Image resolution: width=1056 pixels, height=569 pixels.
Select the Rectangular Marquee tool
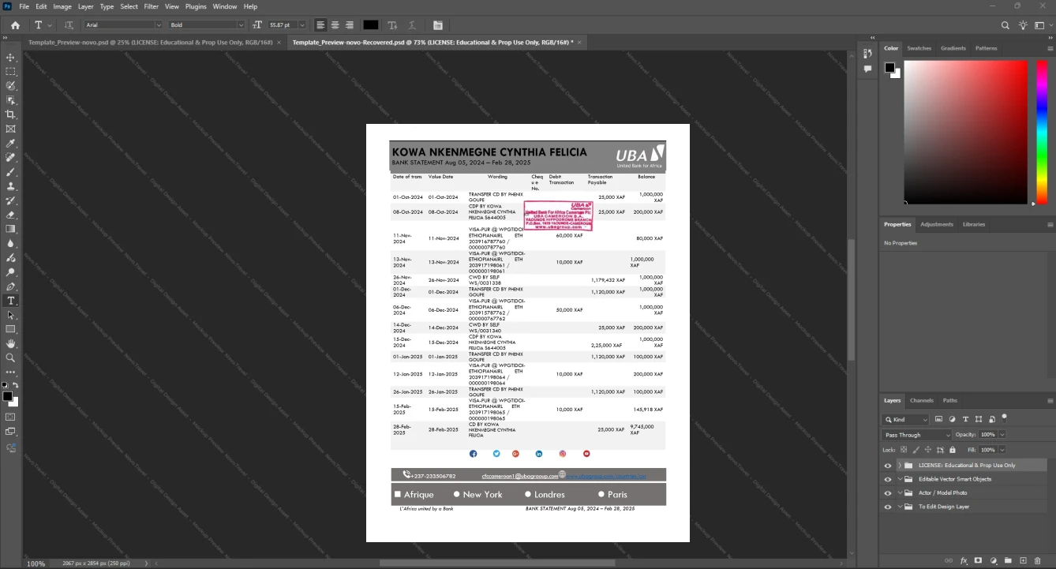pyautogui.click(x=10, y=72)
